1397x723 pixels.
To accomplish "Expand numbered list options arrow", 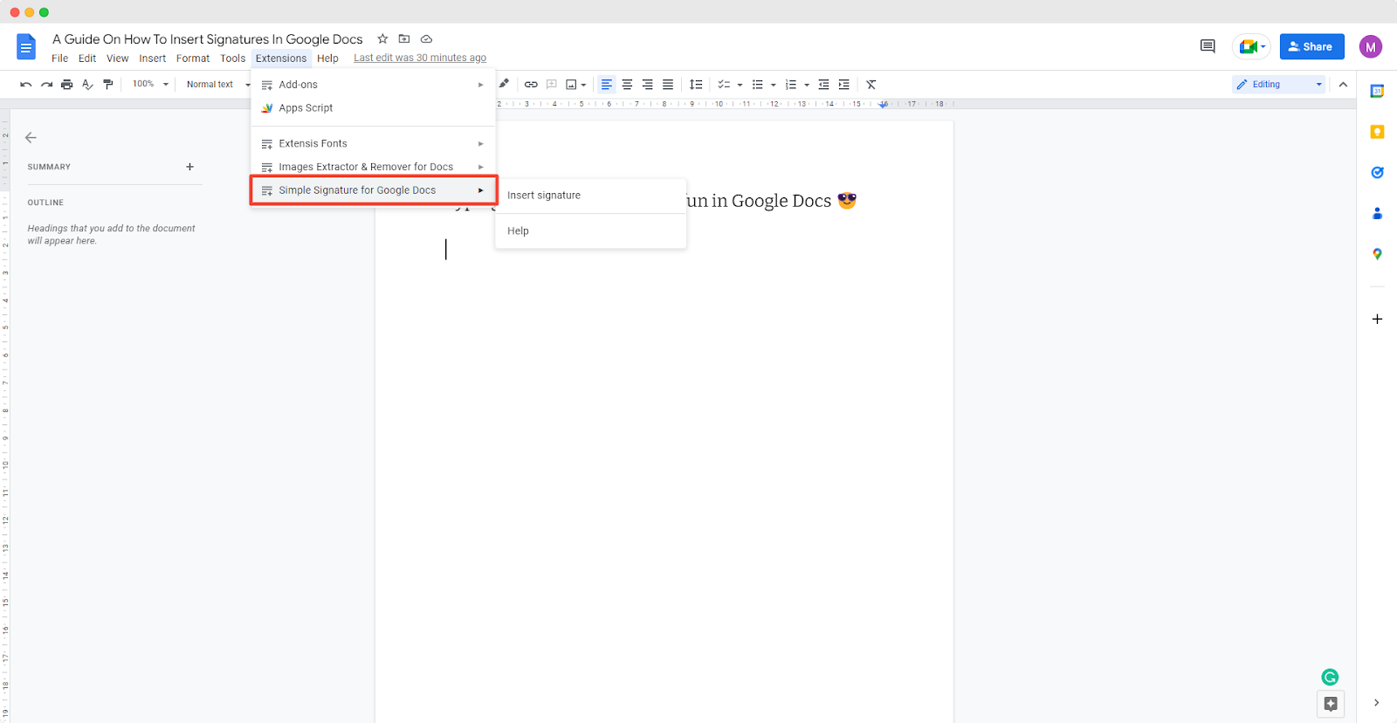I will pos(807,86).
